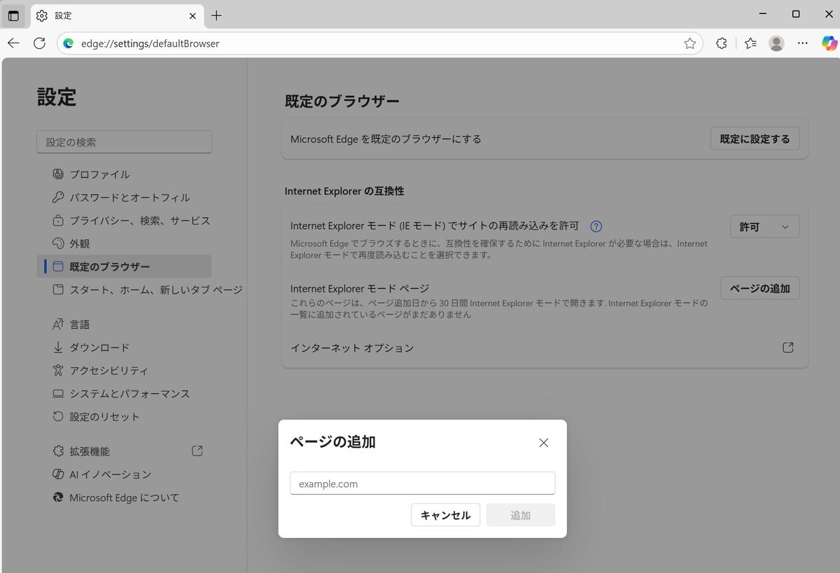Click the Favorites star-list icon
The height and width of the screenshot is (573, 840).
[750, 43]
